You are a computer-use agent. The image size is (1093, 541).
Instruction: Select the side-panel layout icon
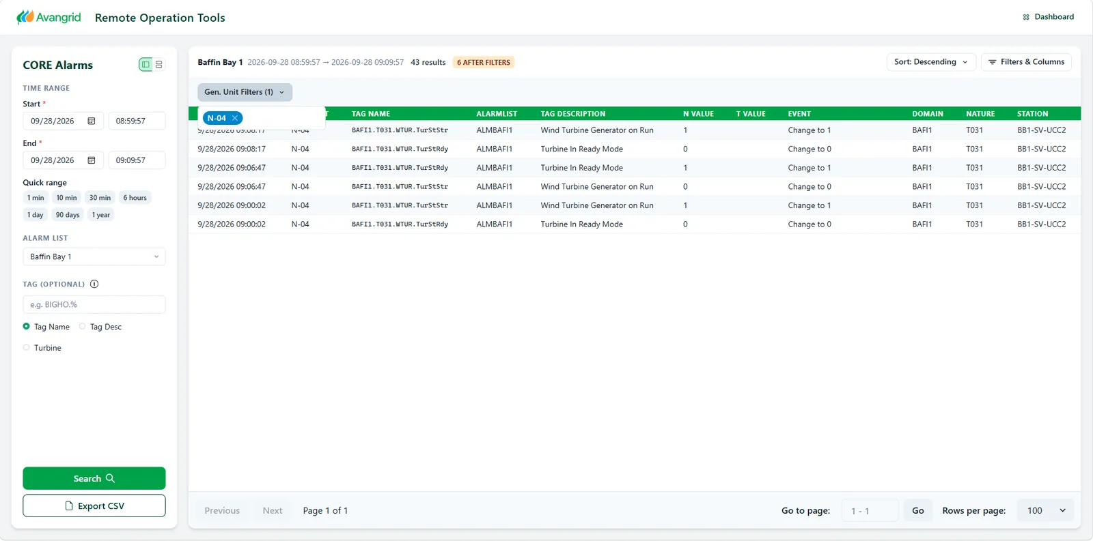[x=146, y=65]
